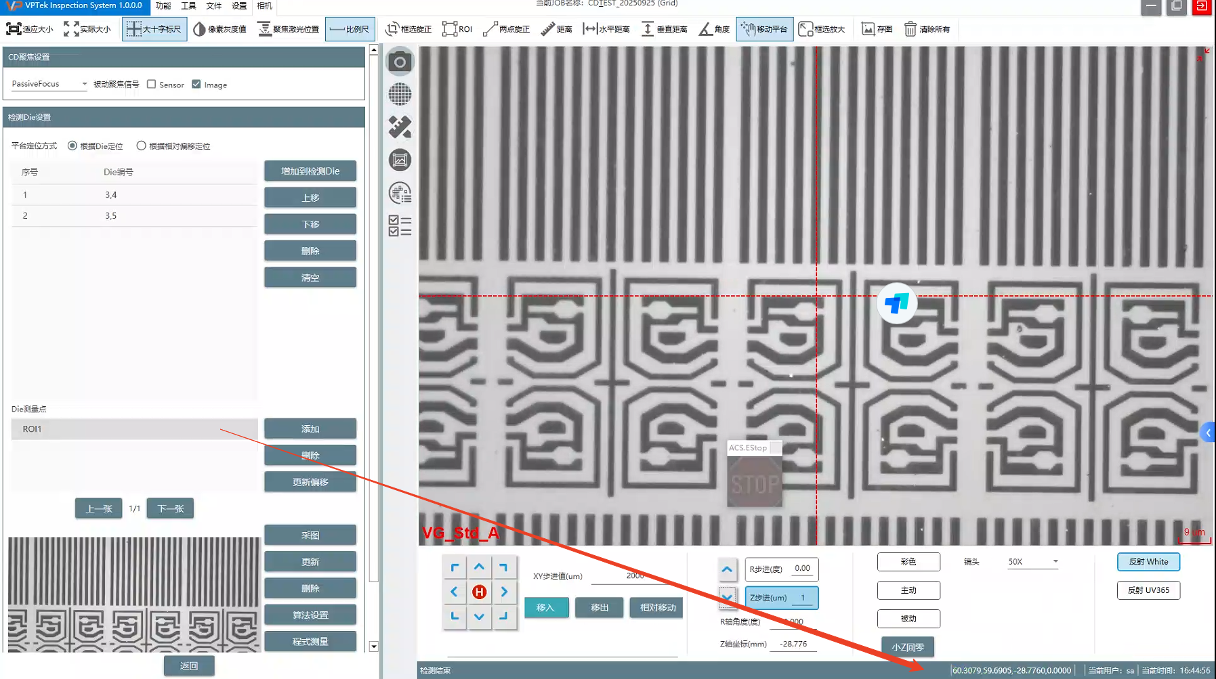Uncheck the Image checkbox
This screenshot has width=1216, height=679.
pyautogui.click(x=196, y=85)
